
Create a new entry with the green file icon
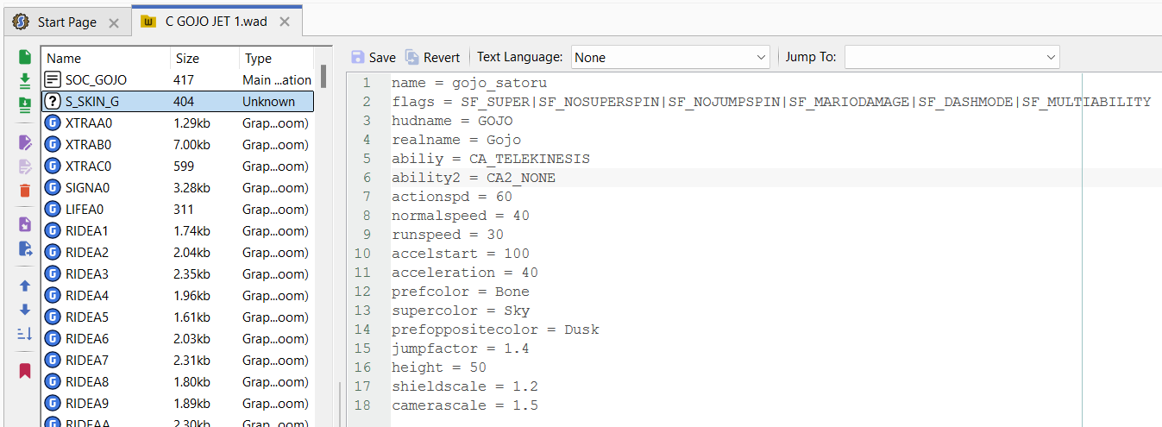click(25, 58)
